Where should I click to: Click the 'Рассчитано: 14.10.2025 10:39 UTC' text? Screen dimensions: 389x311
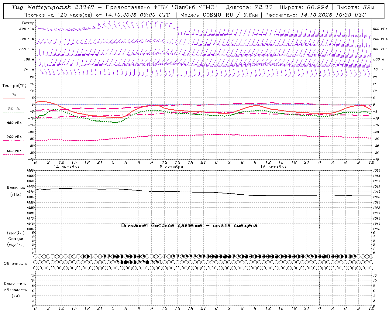(x=315, y=15)
